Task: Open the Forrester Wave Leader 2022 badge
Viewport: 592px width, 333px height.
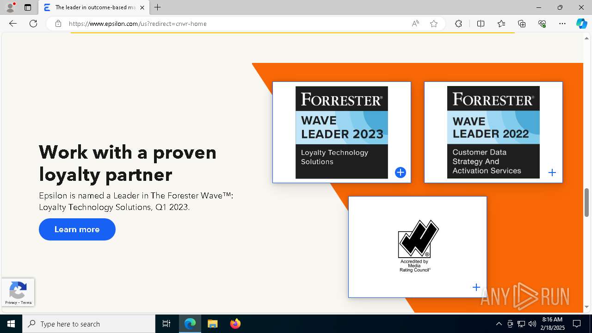Action: pyautogui.click(x=493, y=132)
